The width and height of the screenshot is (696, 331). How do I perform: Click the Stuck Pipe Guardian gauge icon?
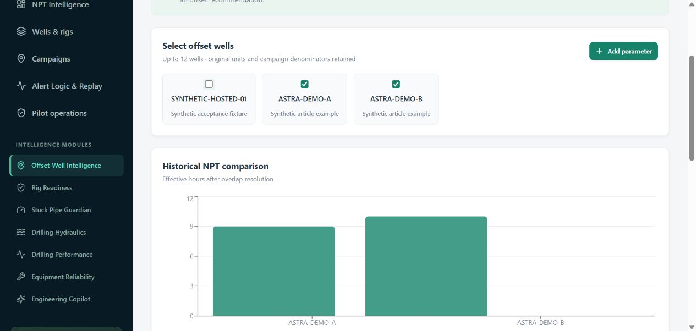pyautogui.click(x=21, y=210)
